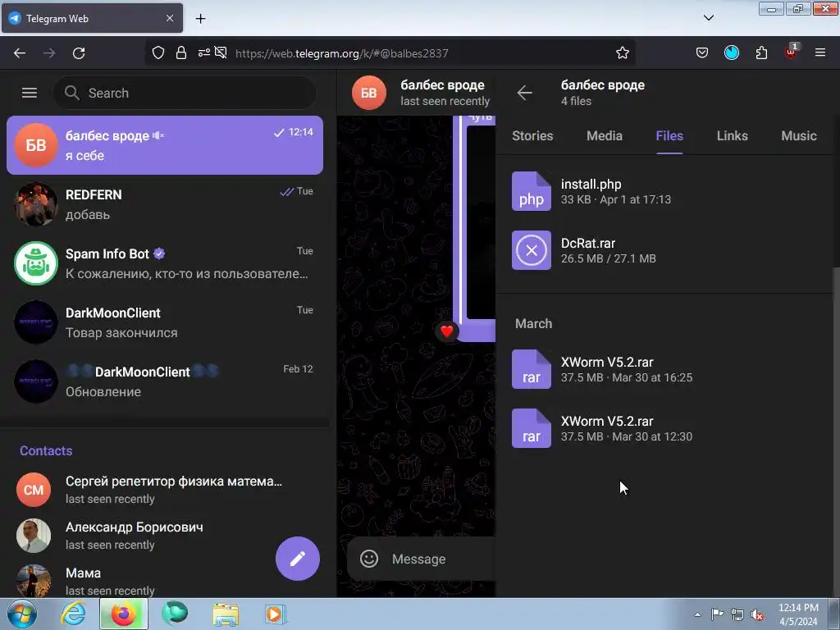Click site security padlock icon

pyautogui.click(x=181, y=52)
